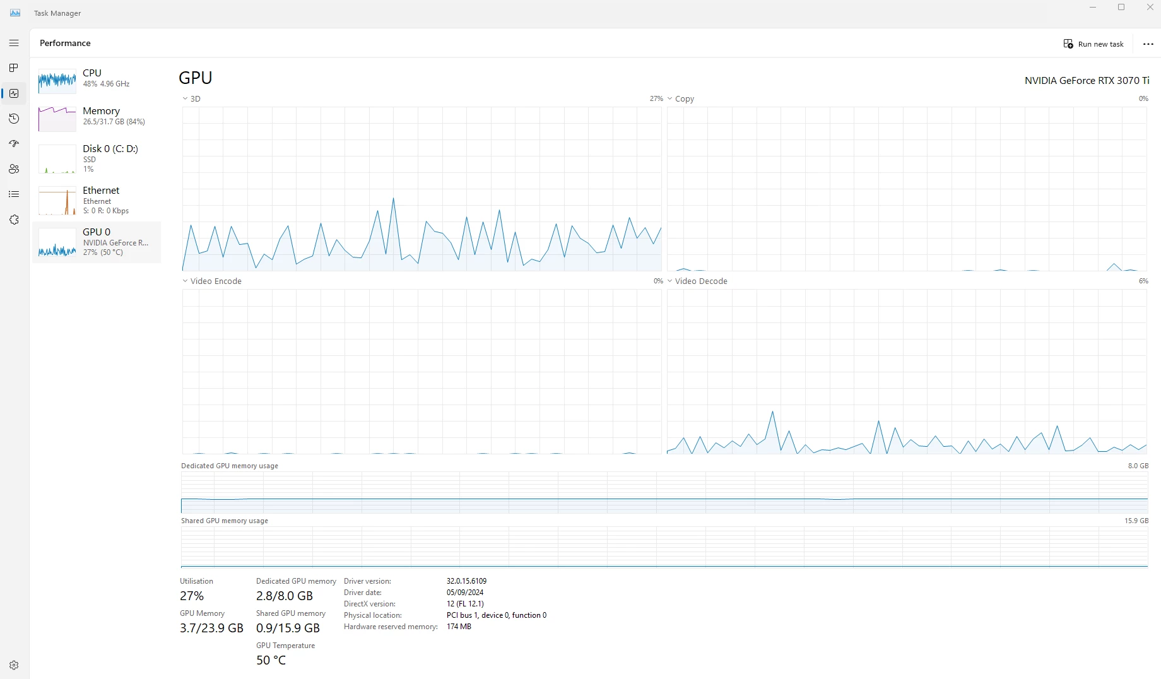Click the Ethernet mini graph thumbnail
Viewport: 1161px width, 679px height.
[57, 202]
